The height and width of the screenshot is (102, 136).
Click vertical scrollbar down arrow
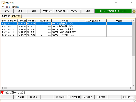point(133,85)
